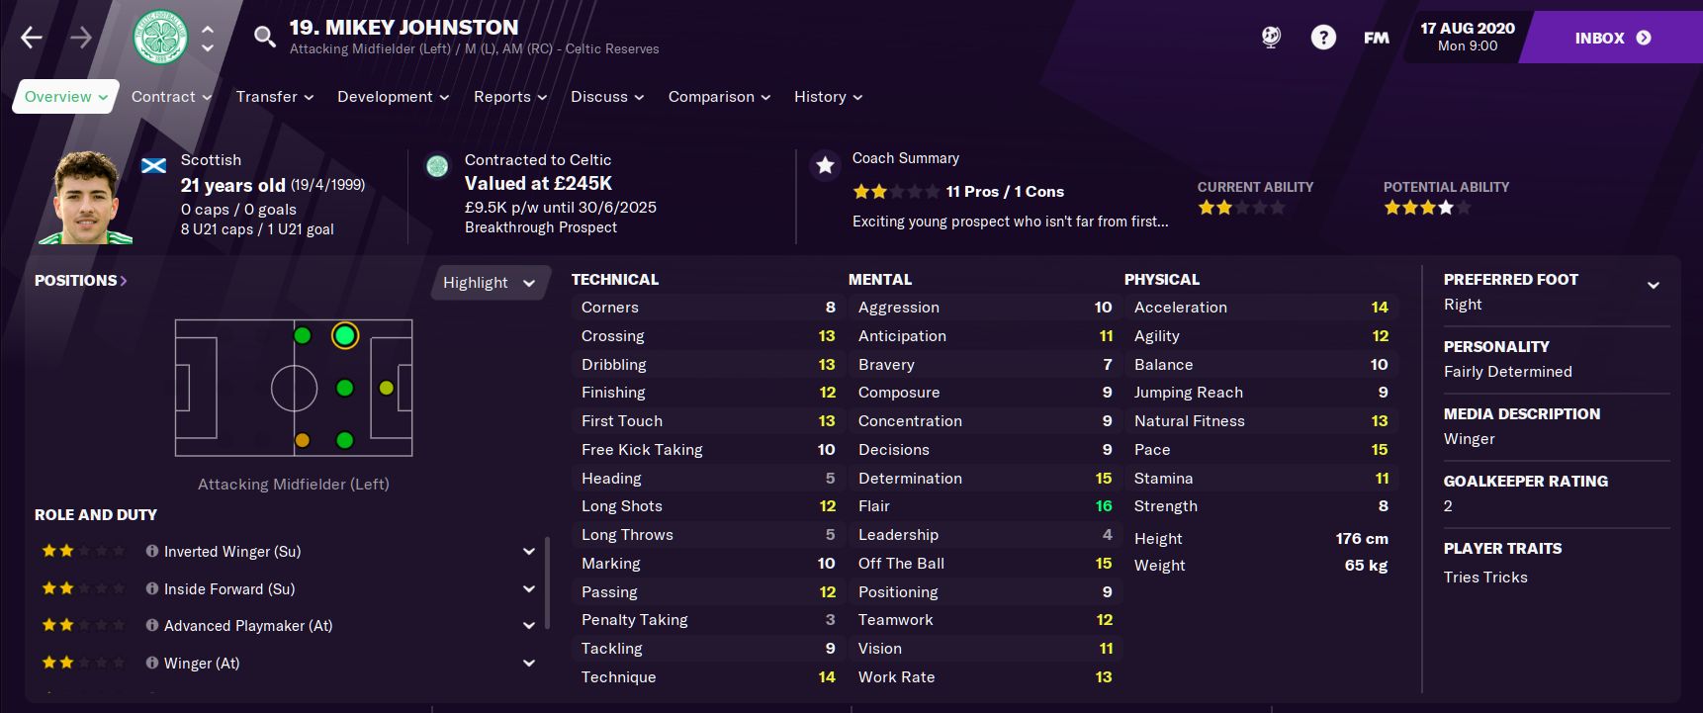Select the highlighted Attacking Midfielder Left position dot
1703x713 pixels.
tap(344, 336)
